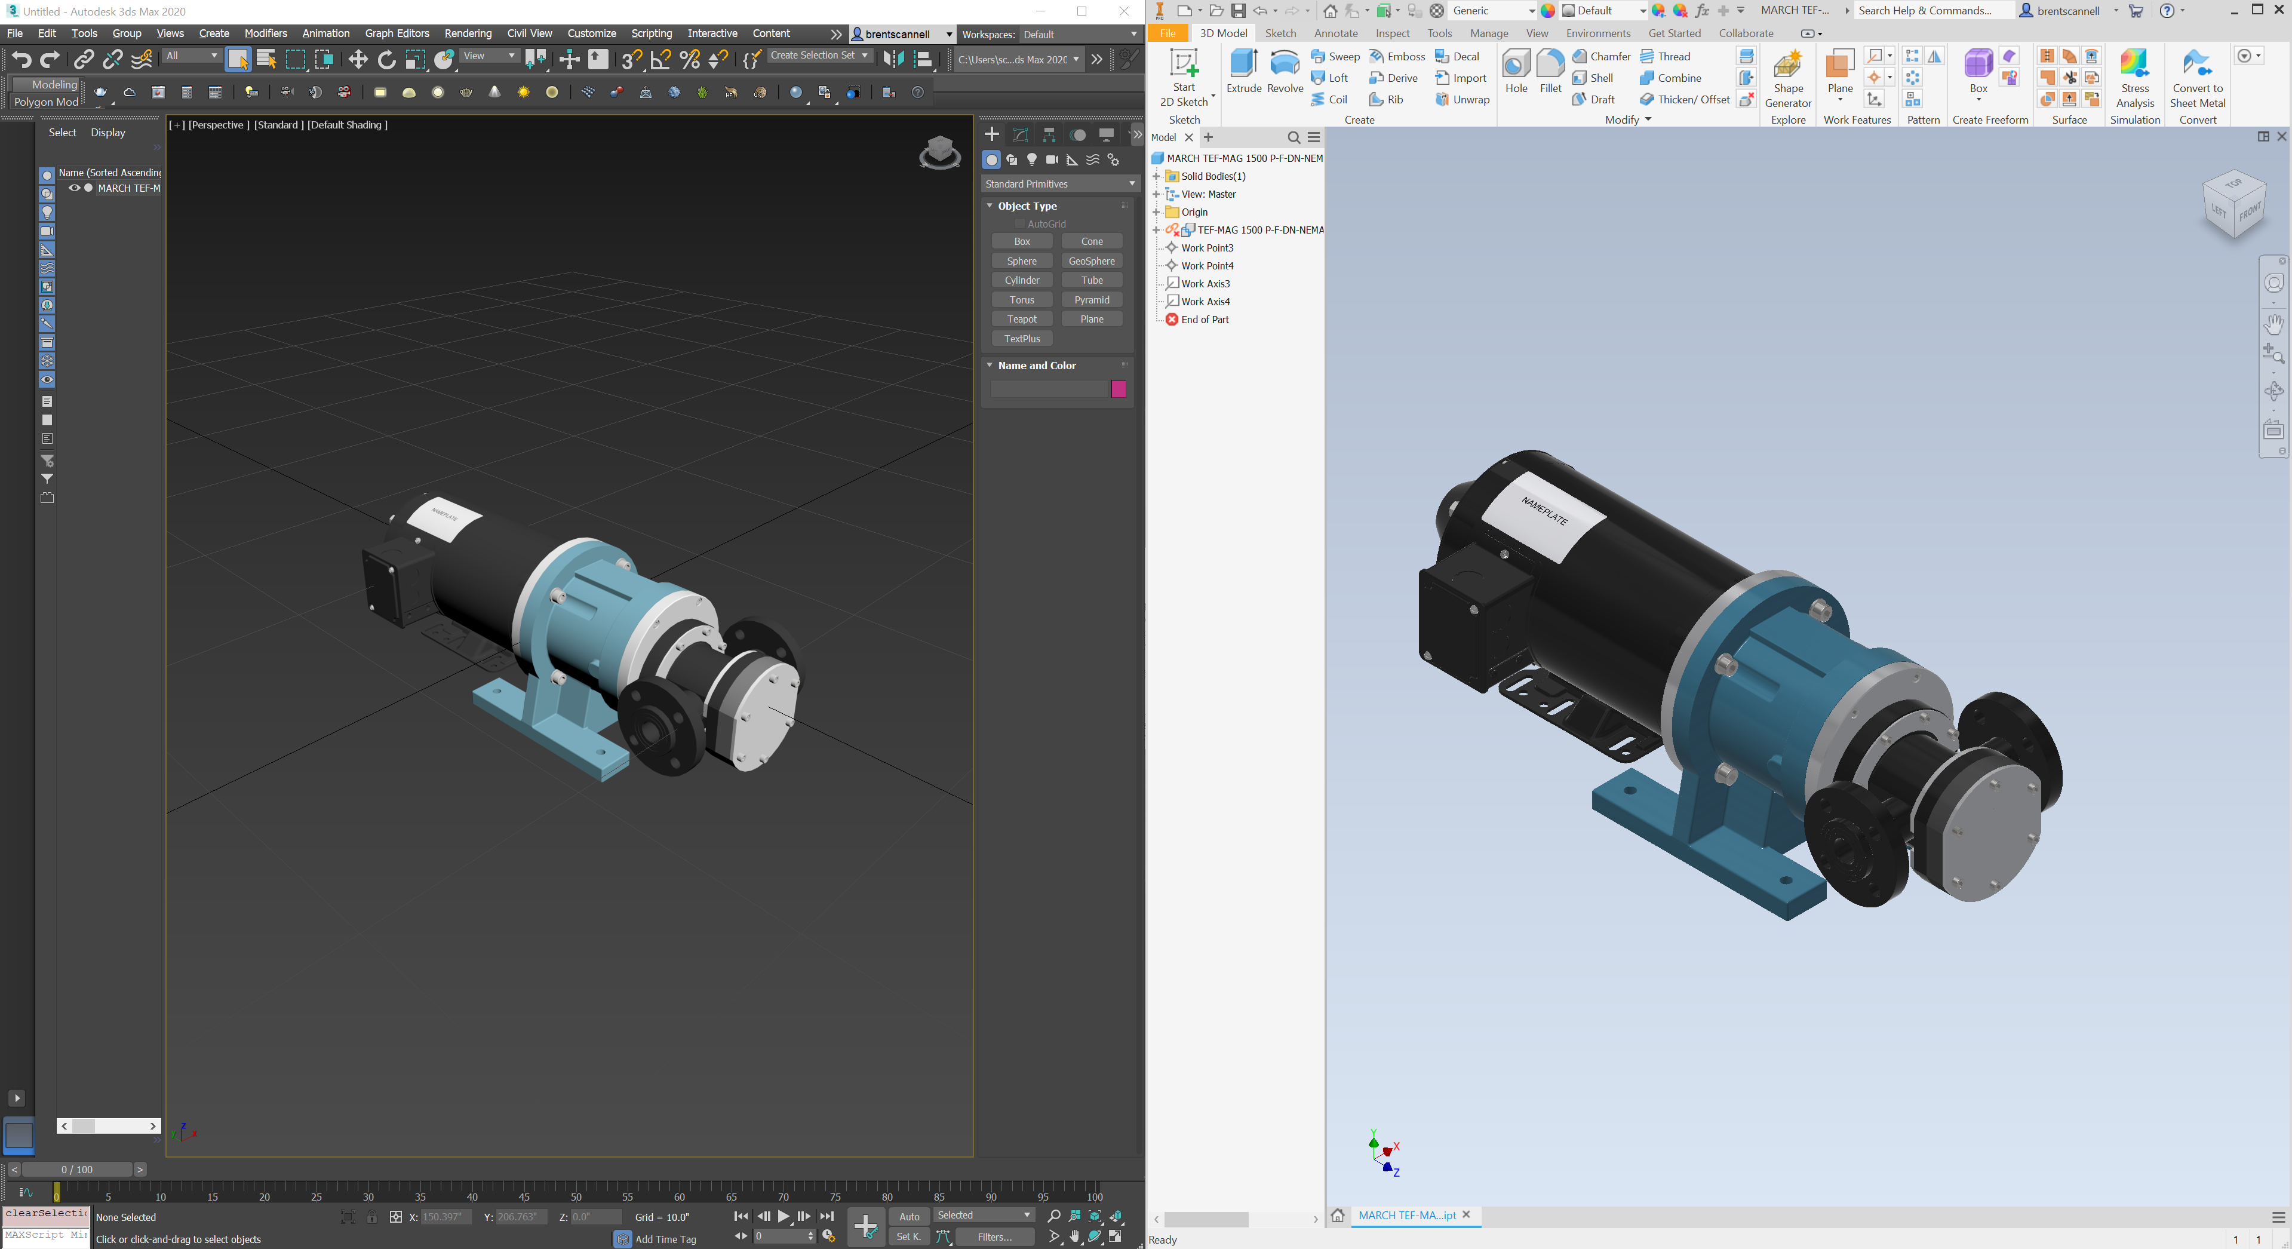Select the Chamfer tool icon
2292x1249 pixels.
1579,57
